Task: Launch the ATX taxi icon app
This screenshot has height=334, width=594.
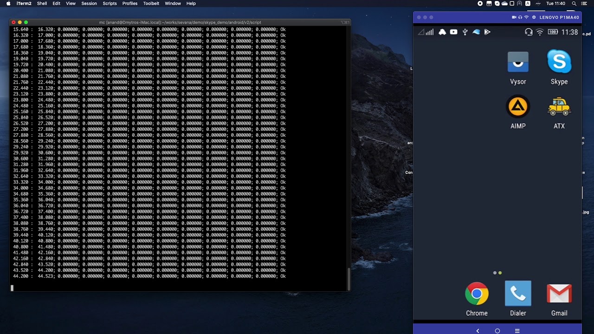Action: [559, 112]
